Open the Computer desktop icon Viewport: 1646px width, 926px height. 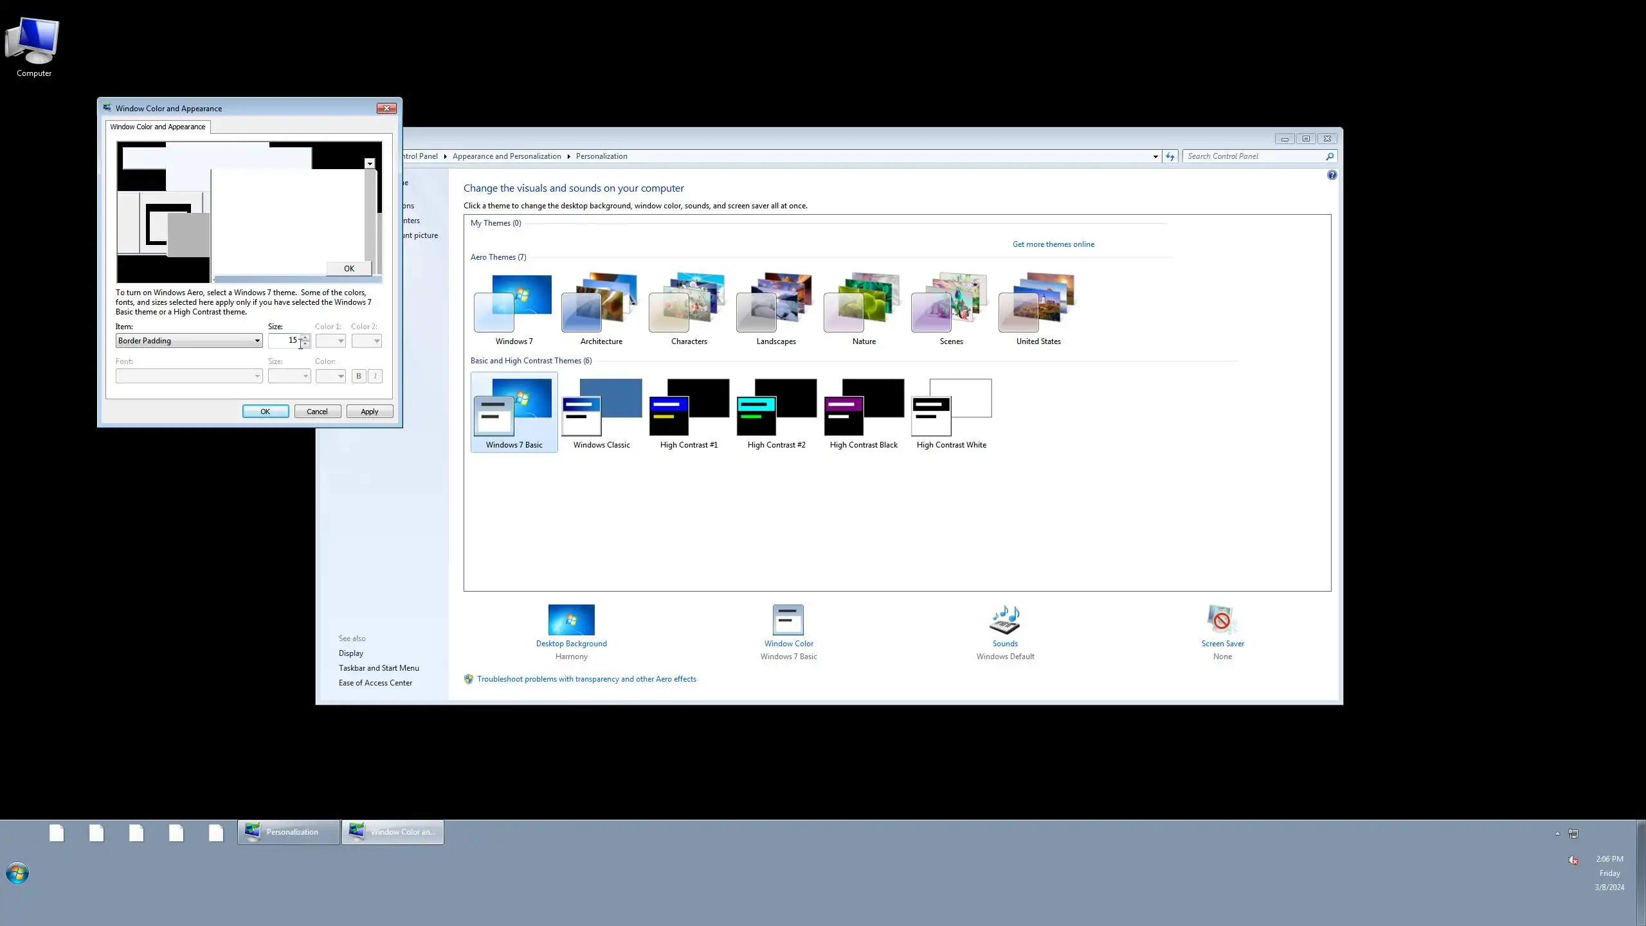(x=33, y=45)
